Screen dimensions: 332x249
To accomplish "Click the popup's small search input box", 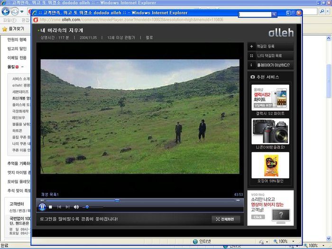I will tap(255, 14).
